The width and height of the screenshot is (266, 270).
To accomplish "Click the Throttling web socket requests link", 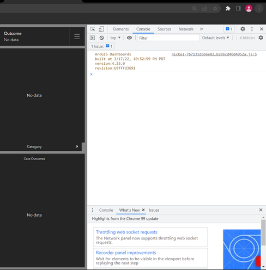I will [x=126, y=232].
